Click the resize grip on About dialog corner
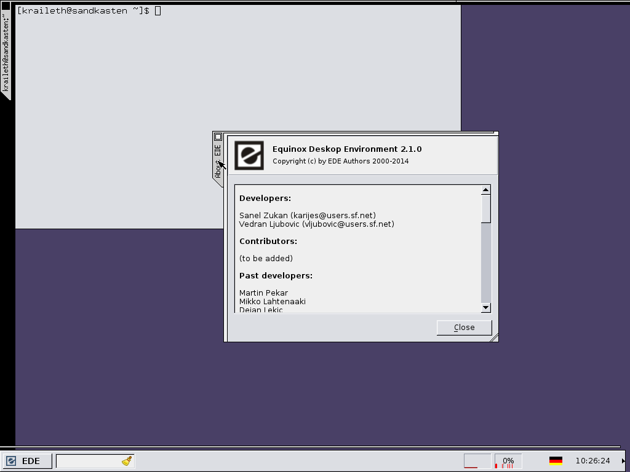Viewport: 630px width, 472px height. coord(493,337)
